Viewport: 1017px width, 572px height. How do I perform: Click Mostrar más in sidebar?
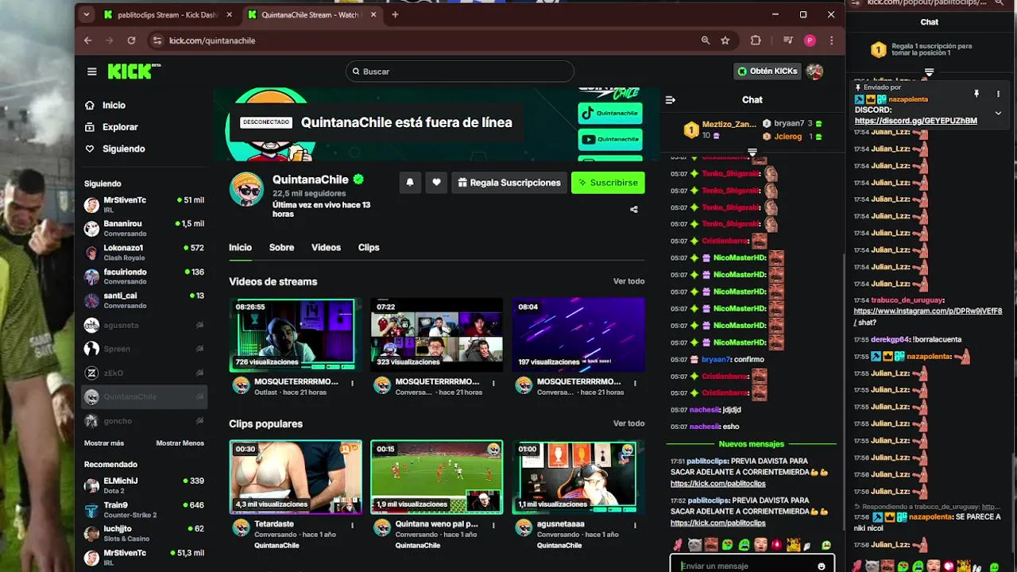pos(104,443)
